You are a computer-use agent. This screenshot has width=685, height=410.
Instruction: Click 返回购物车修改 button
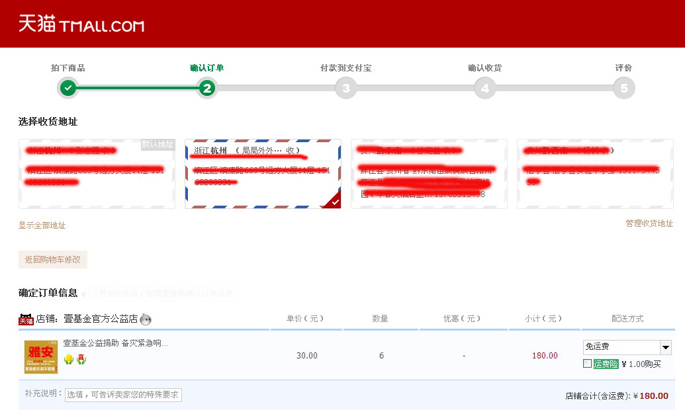point(53,260)
